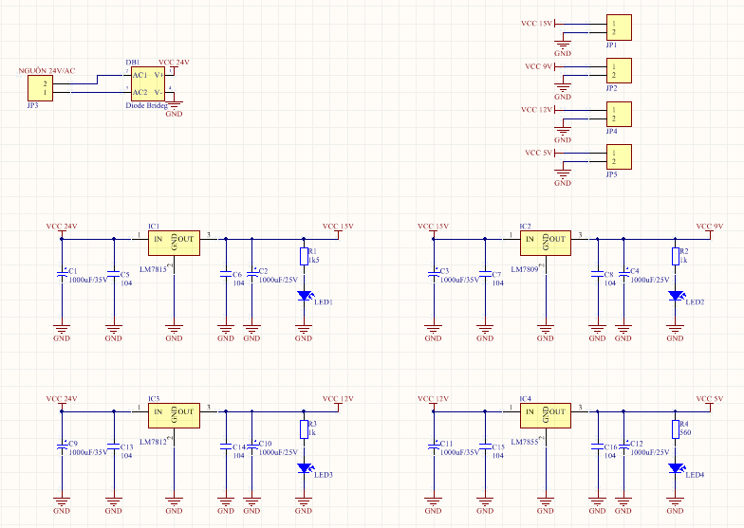744x528 pixels.
Task: Select the IC2 voltage regulator body
Action: (545, 243)
